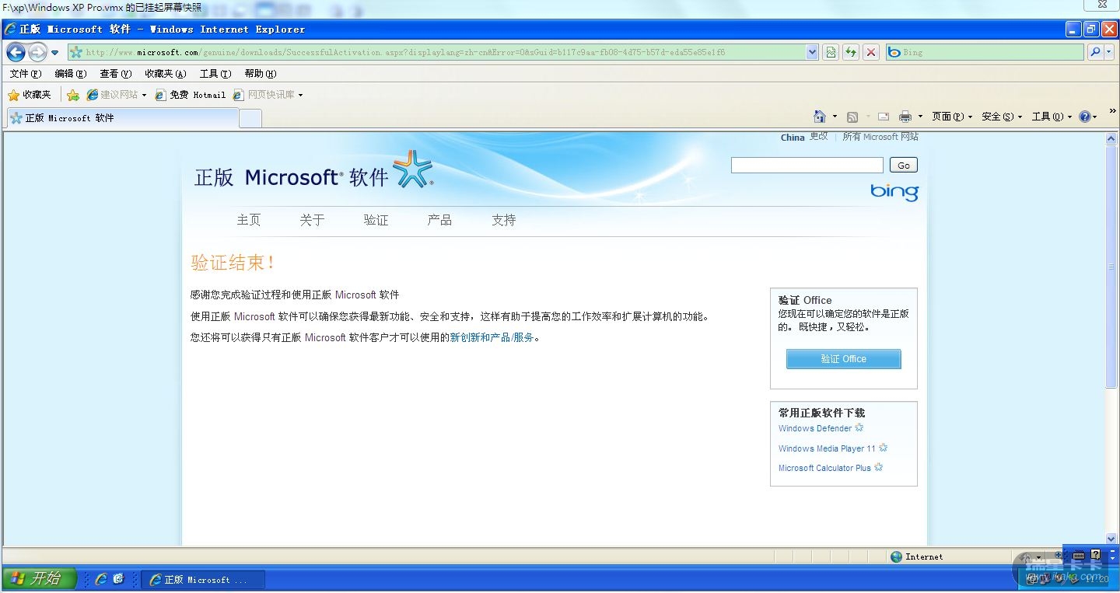Open the 页面(P) command bar menu

pyautogui.click(x=952, y=117)
